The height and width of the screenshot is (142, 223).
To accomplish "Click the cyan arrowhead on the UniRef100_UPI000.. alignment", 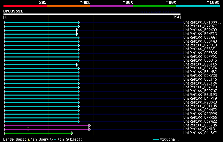I will click(79, 23).
